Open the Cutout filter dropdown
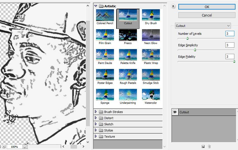The height and width of the screenshot is (150, 238). (203, 26)
